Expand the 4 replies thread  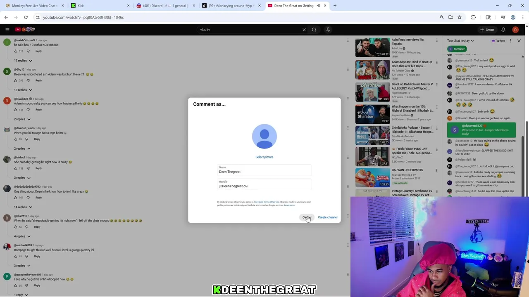[x=22, y=236]
